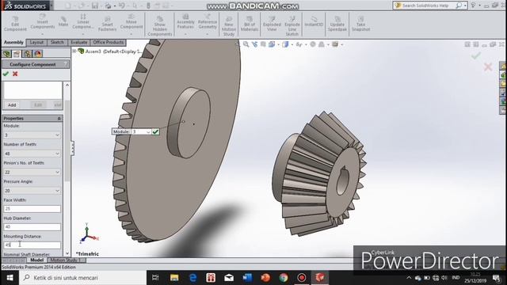Screen dimensions: 507x285
Task: Open Search SolidWorks Help dropdown arrow
Action: point(465,6)
